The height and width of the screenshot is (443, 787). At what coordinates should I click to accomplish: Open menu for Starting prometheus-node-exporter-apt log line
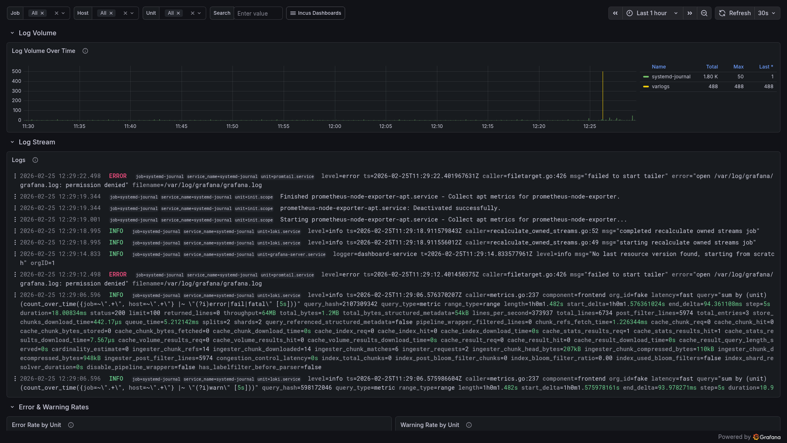pyautogui.click(x=15, y=219)
